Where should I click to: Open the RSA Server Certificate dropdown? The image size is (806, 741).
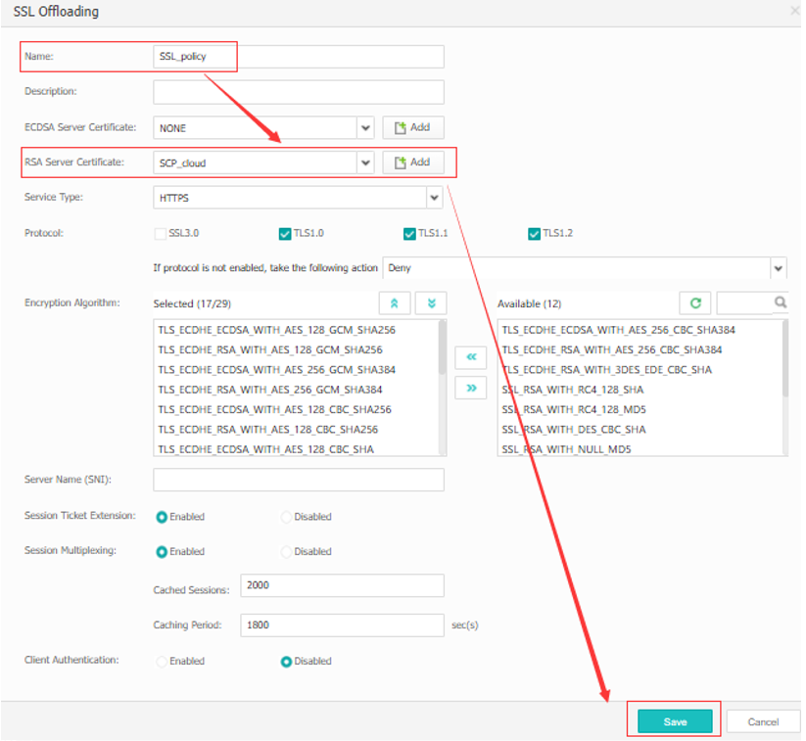(x=365, y=162)
